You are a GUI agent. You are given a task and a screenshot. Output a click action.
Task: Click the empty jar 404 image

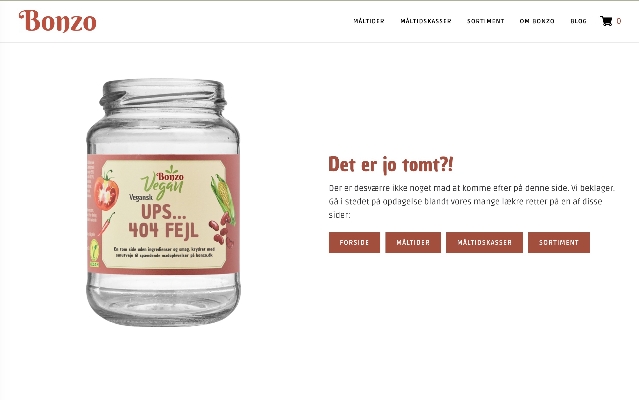tap(164, 203)
